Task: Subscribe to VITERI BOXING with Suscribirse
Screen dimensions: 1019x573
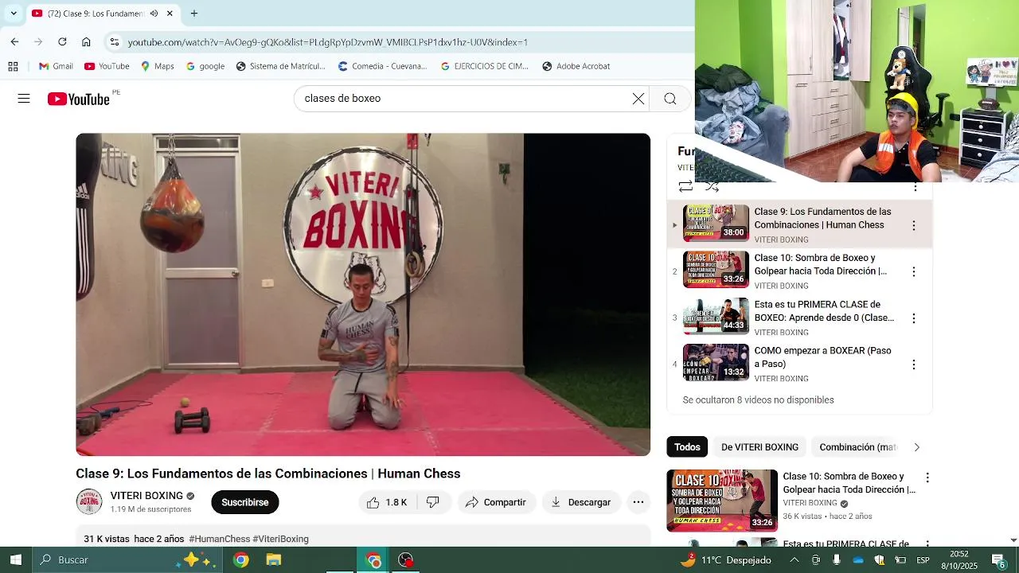Action: [x=245, y=502]
